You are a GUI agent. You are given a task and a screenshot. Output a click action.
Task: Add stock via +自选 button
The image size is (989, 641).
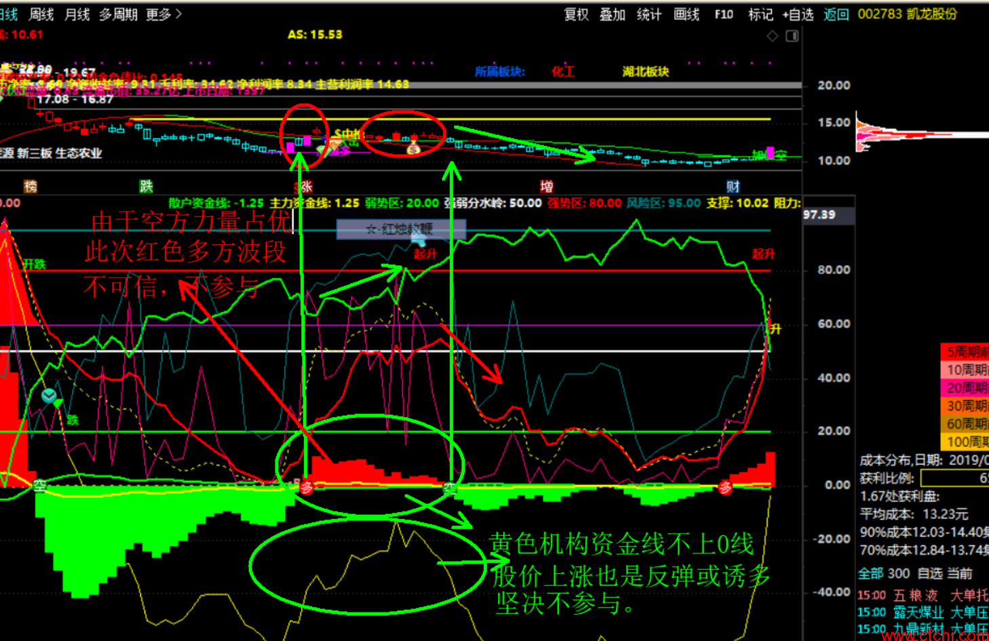798,14
